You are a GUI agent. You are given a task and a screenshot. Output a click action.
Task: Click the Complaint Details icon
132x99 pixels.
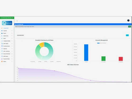point(2,41)
